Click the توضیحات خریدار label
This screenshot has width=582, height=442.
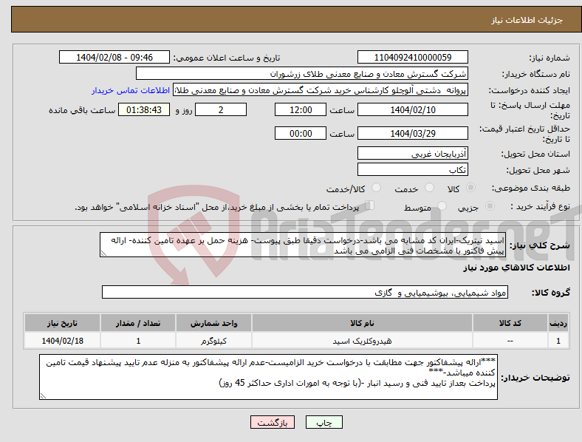[x=535, y=378]
